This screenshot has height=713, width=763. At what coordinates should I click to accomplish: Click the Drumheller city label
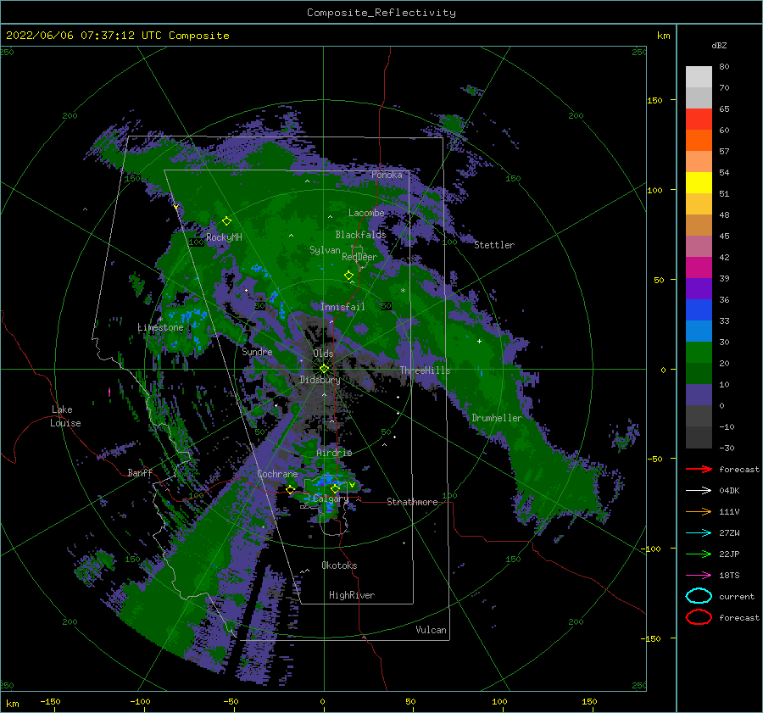(x=497, y=418)
